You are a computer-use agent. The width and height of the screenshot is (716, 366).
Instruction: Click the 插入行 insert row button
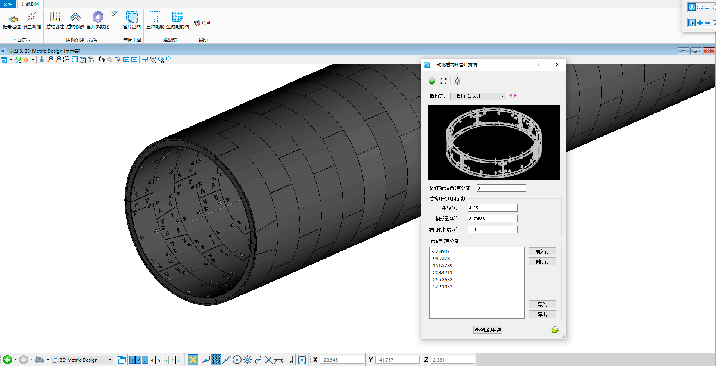[542, 251]
